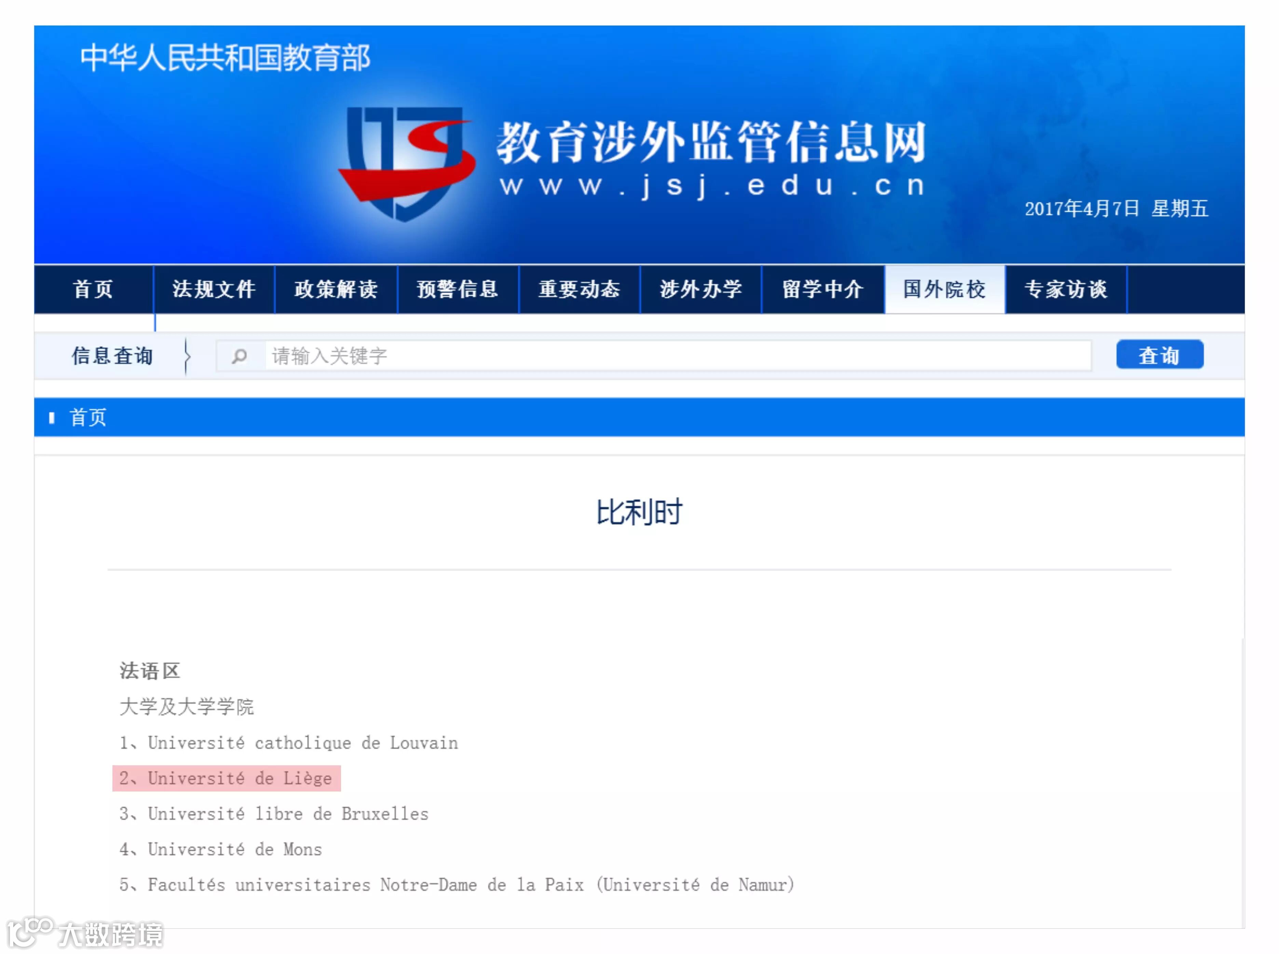Open the 首页 navigation tab
1279x954 pixels.
click(x=93, y=289)
